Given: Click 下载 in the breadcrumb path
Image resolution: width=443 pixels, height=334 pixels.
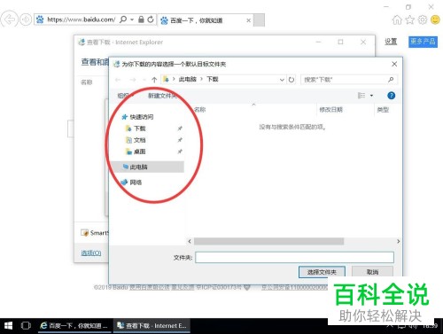Looking at the screenshot, I should tap(213, 79).
